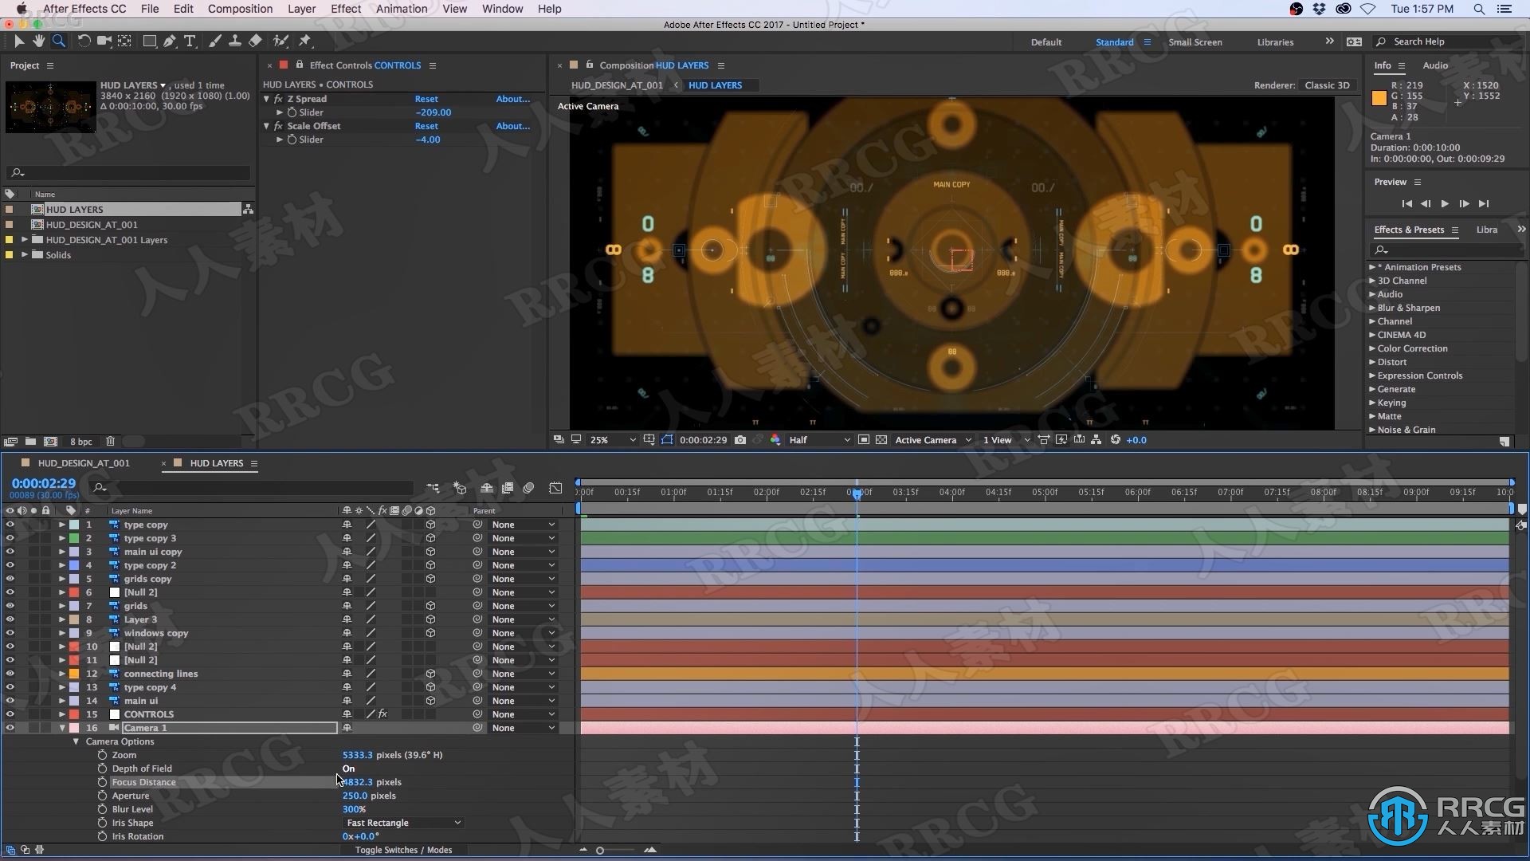
Task: Drag the Focus Distance slider value
Action: pos(356,781)
